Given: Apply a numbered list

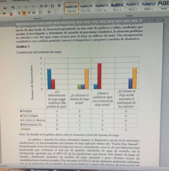Looking at the screenshot, I should click(26, 7).
